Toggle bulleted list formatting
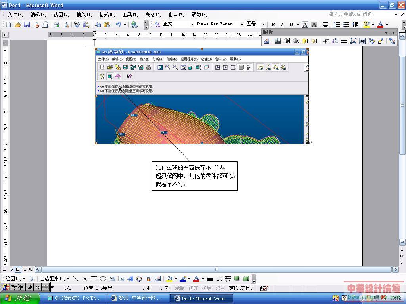 point(346,25)
